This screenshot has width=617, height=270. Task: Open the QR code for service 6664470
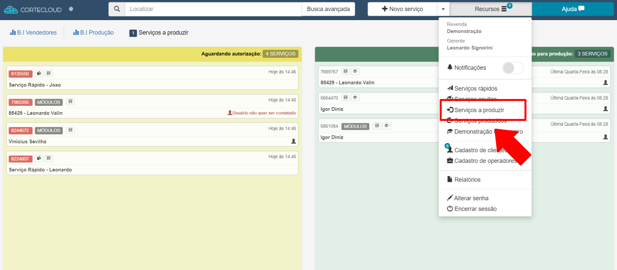pyautogui.click(x=346, y=97)
